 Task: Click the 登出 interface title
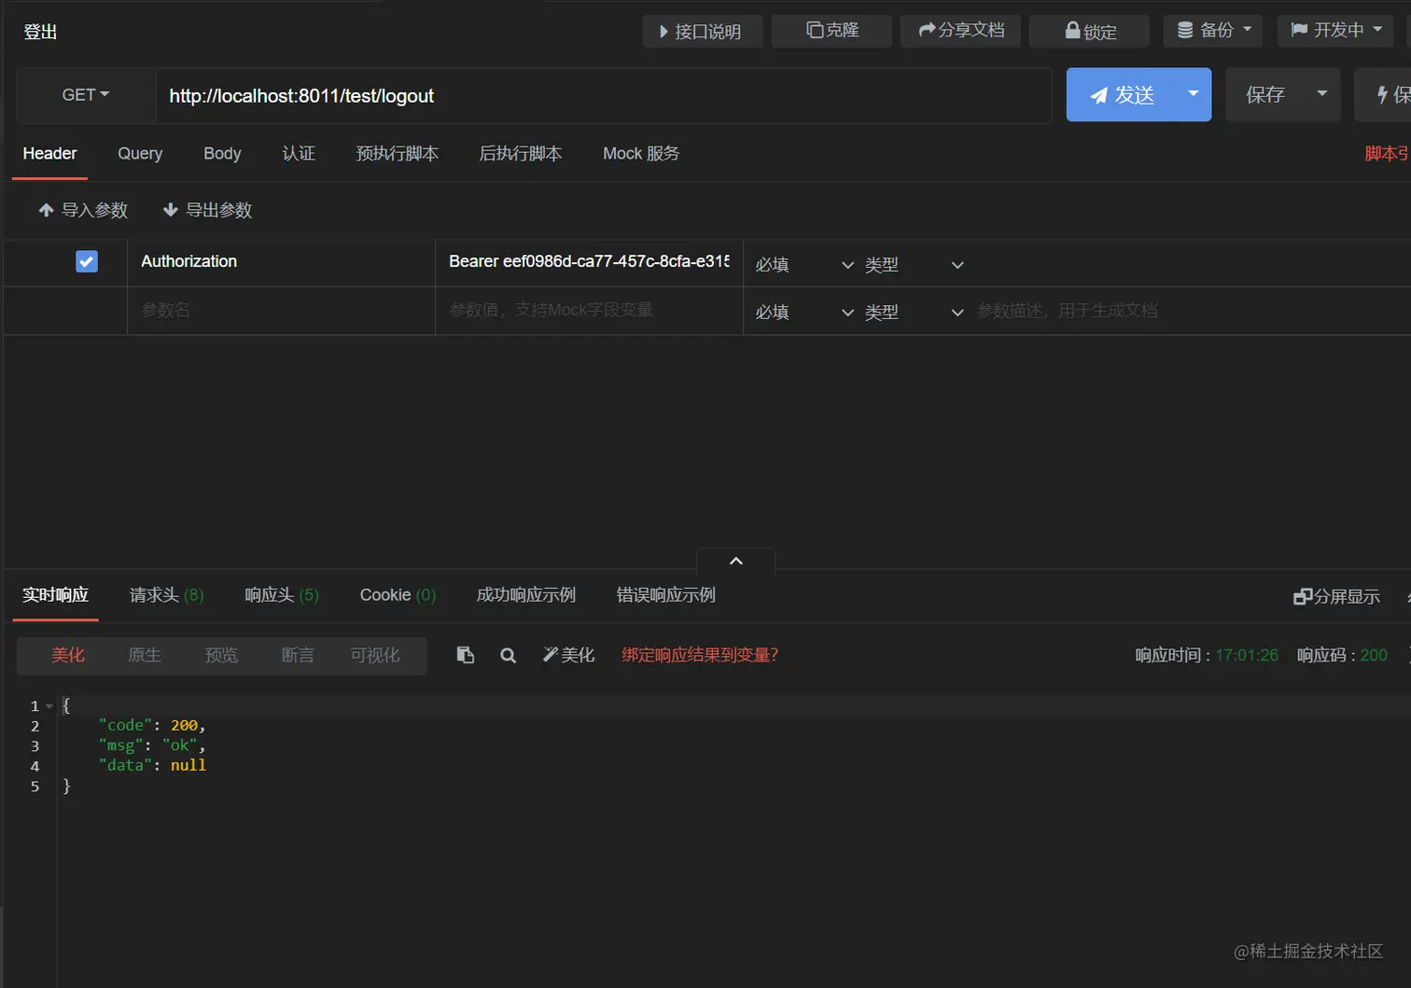pos(40,32)
